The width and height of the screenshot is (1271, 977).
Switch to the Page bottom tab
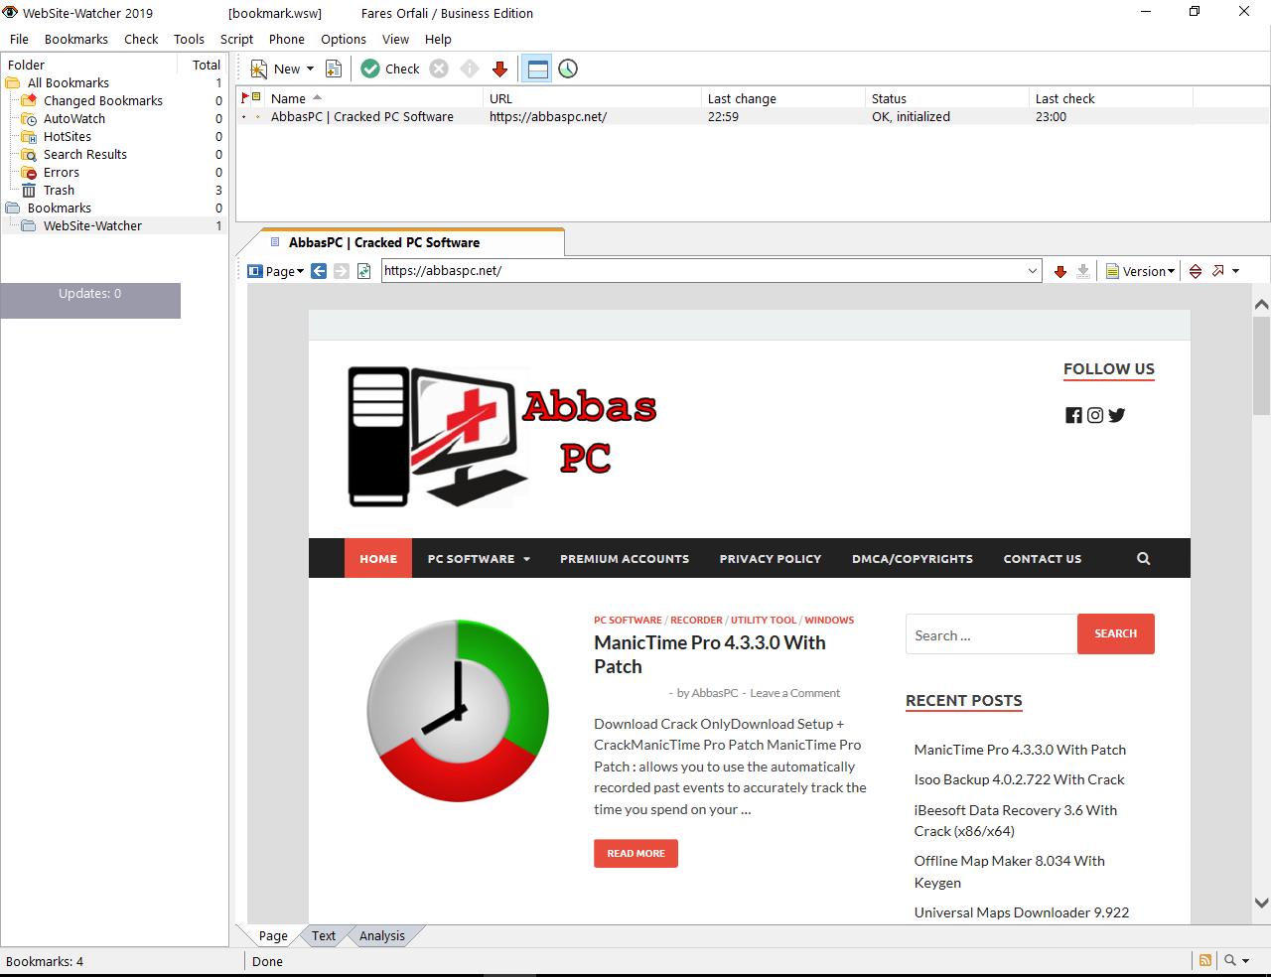(273, 935)
